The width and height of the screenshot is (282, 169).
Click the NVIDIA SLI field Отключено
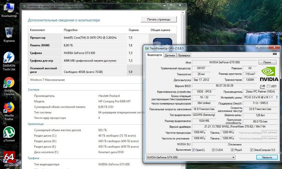tap(235, 145)
